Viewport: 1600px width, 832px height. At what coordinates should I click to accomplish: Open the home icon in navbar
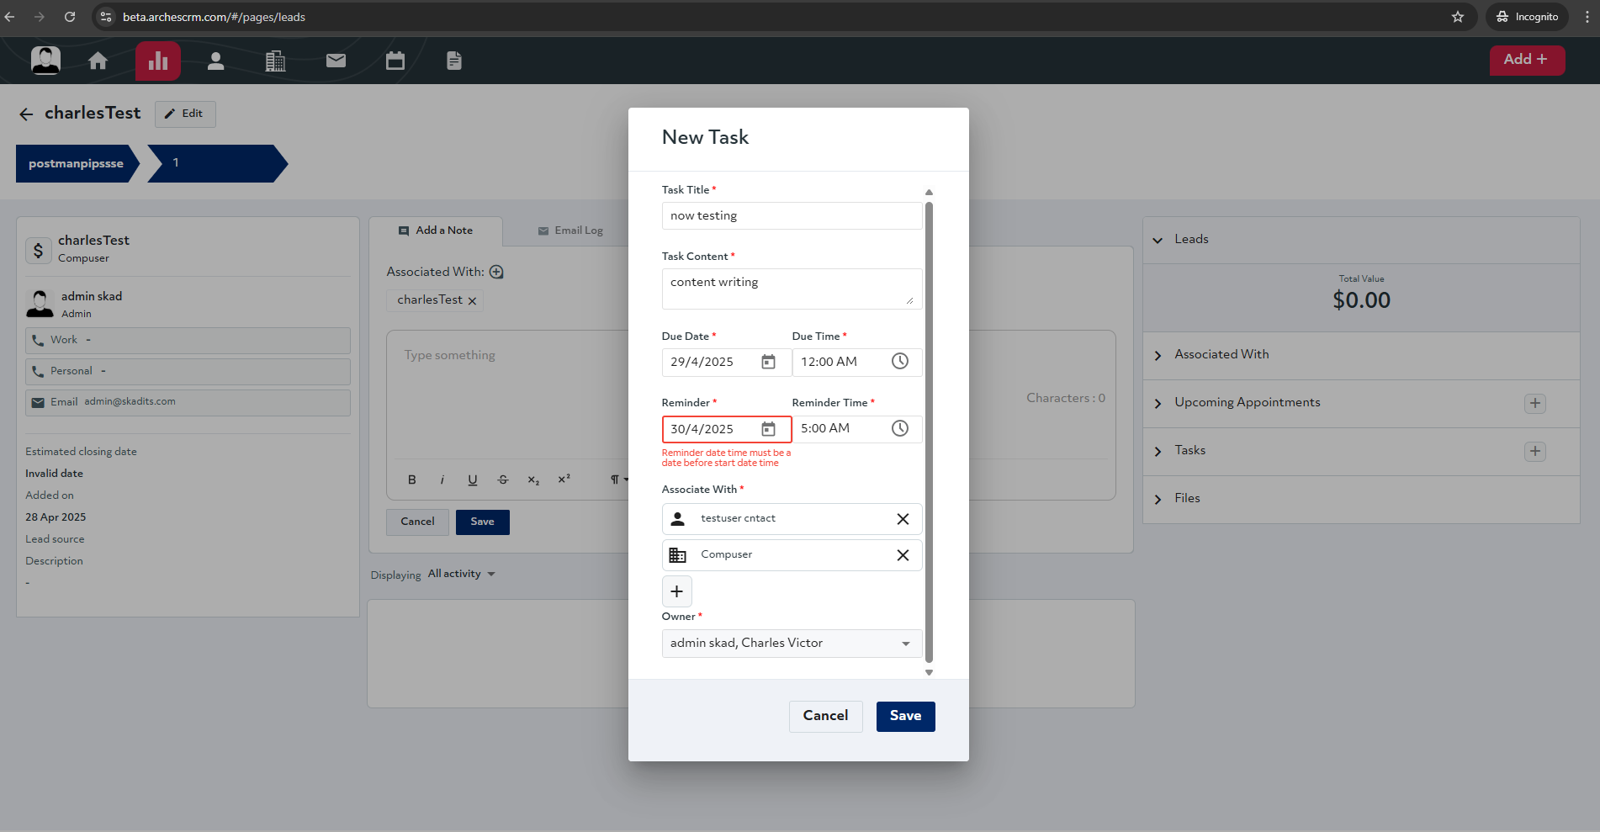[98, 61]
